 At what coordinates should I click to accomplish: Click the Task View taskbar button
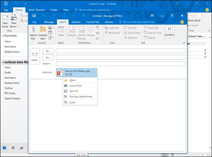tap(81, 155)
